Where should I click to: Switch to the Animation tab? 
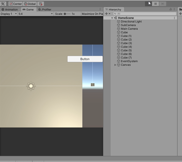pyautogui.click(x=10, y=9)
